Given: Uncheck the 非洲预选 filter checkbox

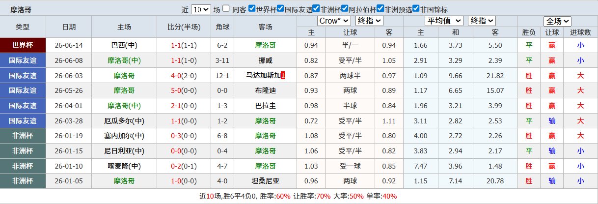Looking at the screenshot, I should point(381,8).
